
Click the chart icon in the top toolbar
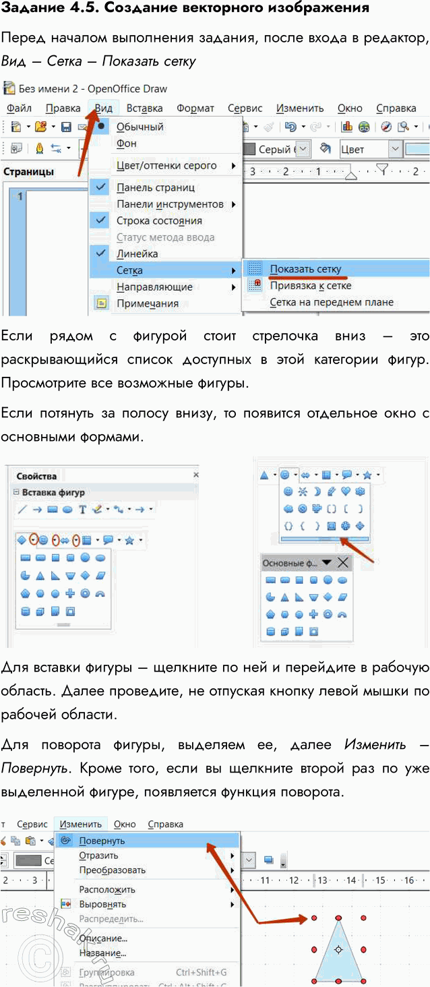pos(347,127)
